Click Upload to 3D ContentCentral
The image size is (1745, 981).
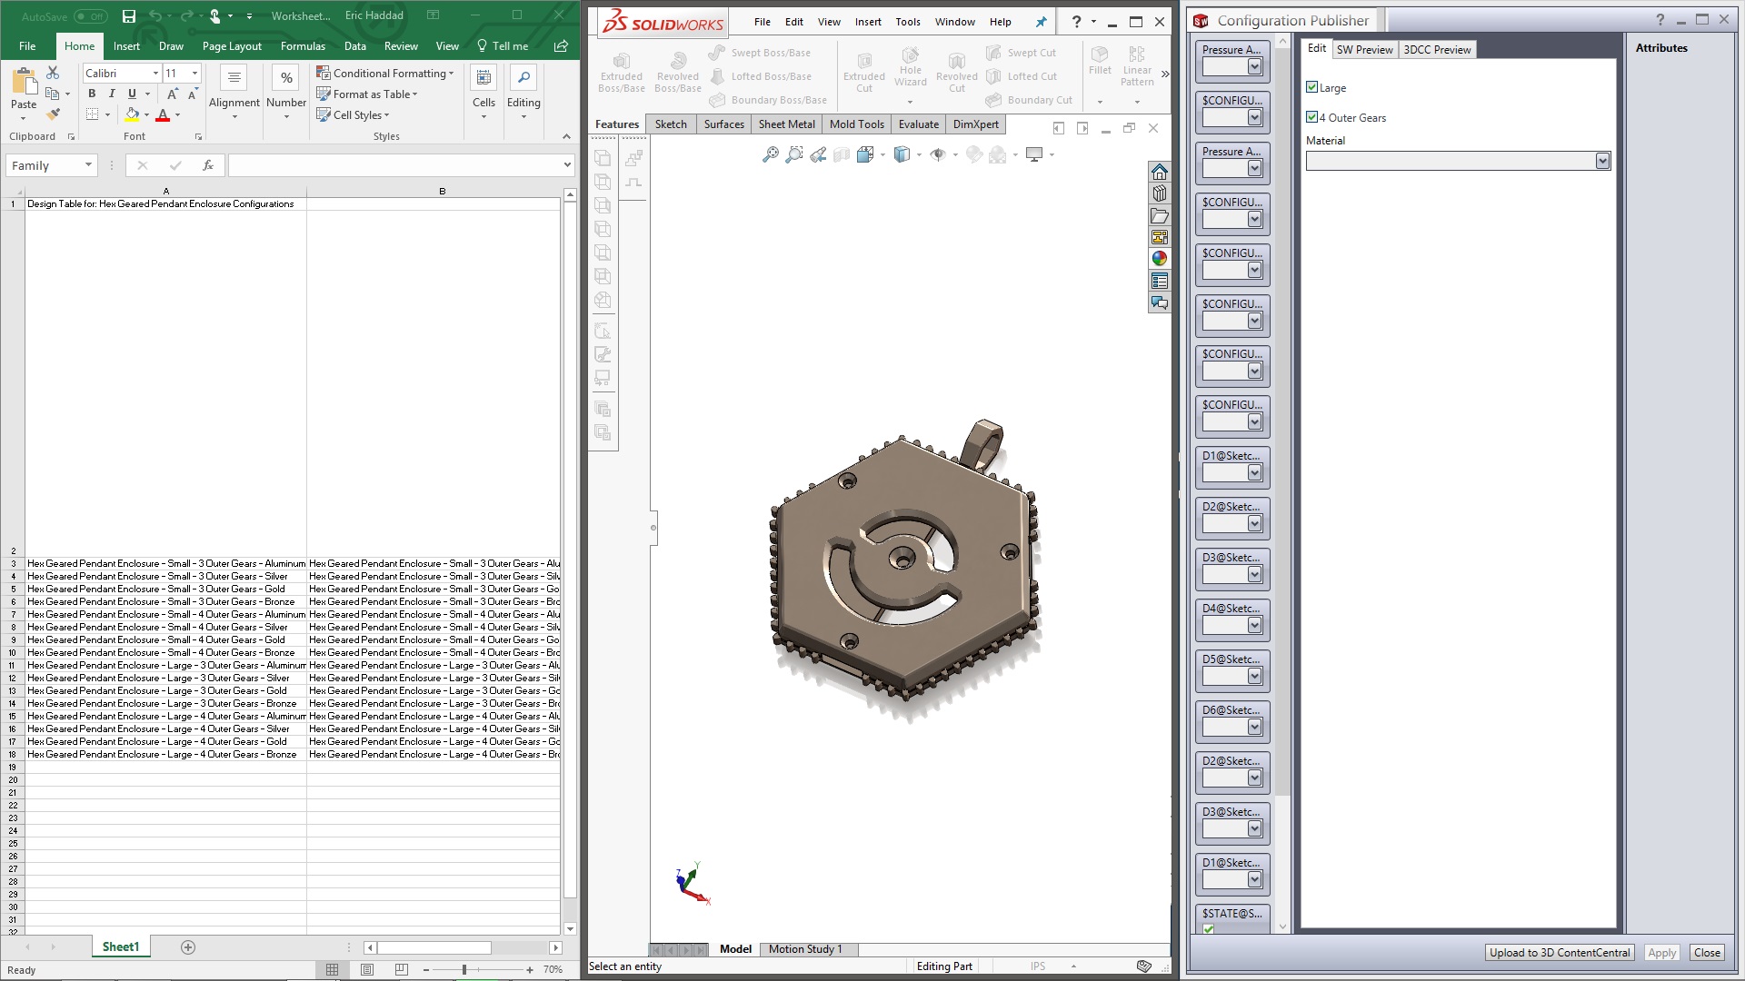(1558, 952)
